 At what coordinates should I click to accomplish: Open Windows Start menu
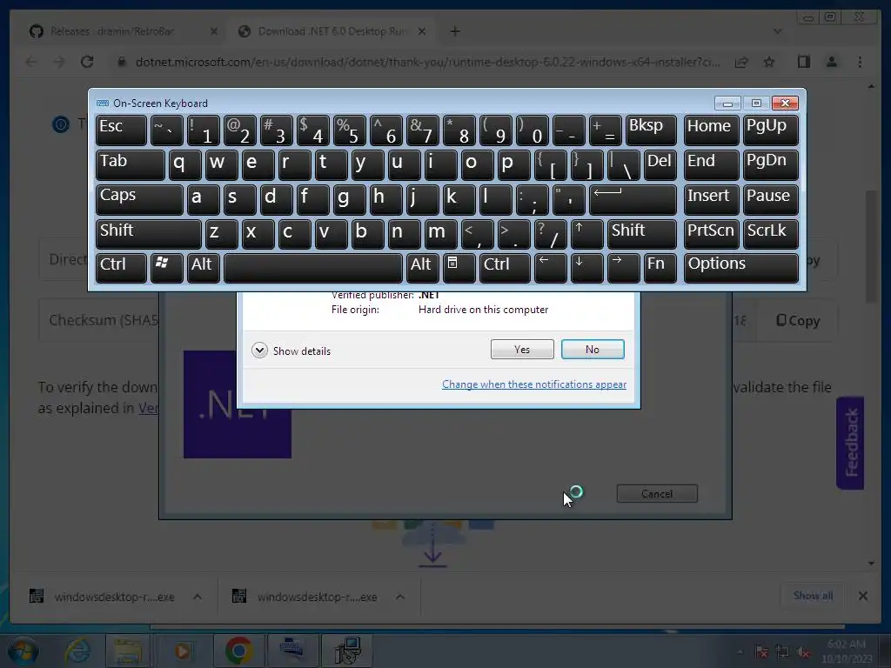click(22, 651)
